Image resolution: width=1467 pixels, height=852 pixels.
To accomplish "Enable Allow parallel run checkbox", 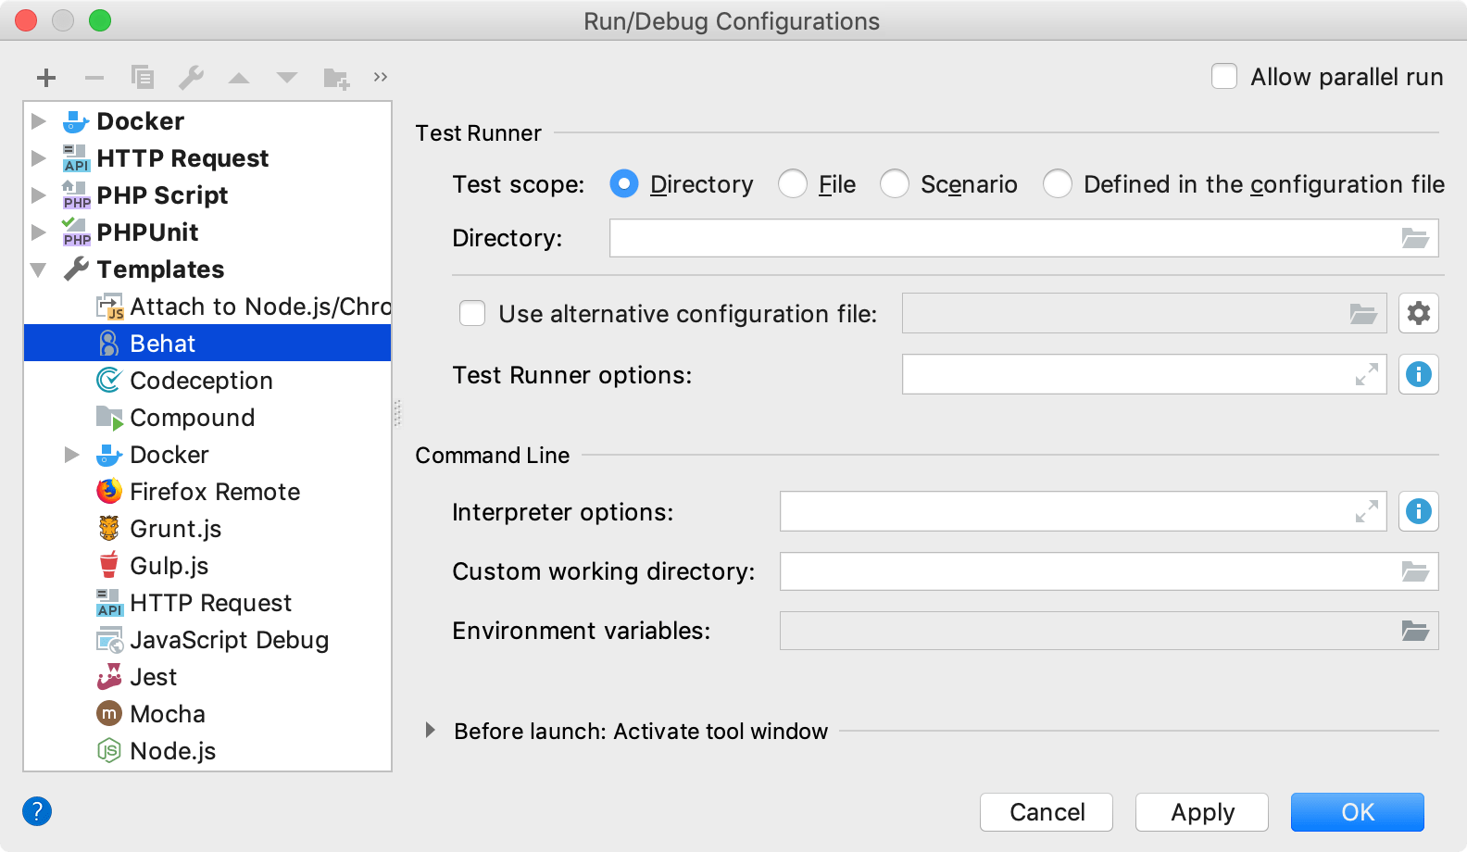I will (1224, 76).
